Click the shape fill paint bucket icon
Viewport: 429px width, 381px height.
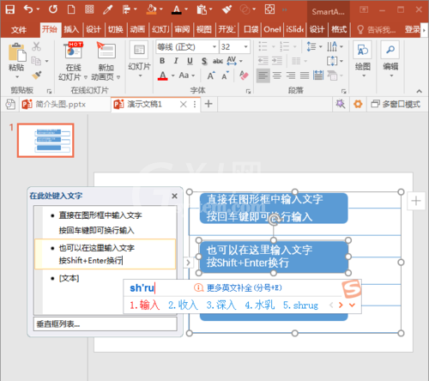[151, 9]
